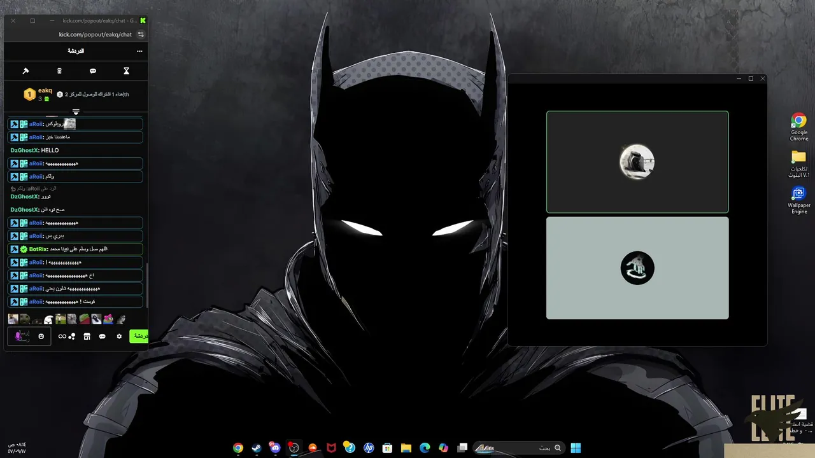This screenshot has height=458, width=815.
Task: Click the clock and date in system tray
Action: (17, 448)
